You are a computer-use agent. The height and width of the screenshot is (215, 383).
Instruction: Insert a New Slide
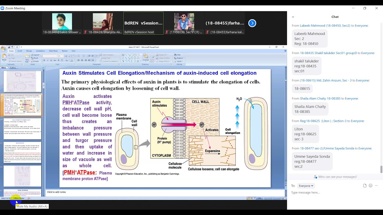pos(27,58)
